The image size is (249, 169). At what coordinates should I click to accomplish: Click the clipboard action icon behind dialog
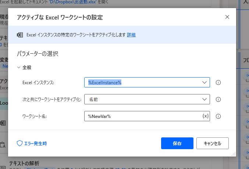[3, 145]
